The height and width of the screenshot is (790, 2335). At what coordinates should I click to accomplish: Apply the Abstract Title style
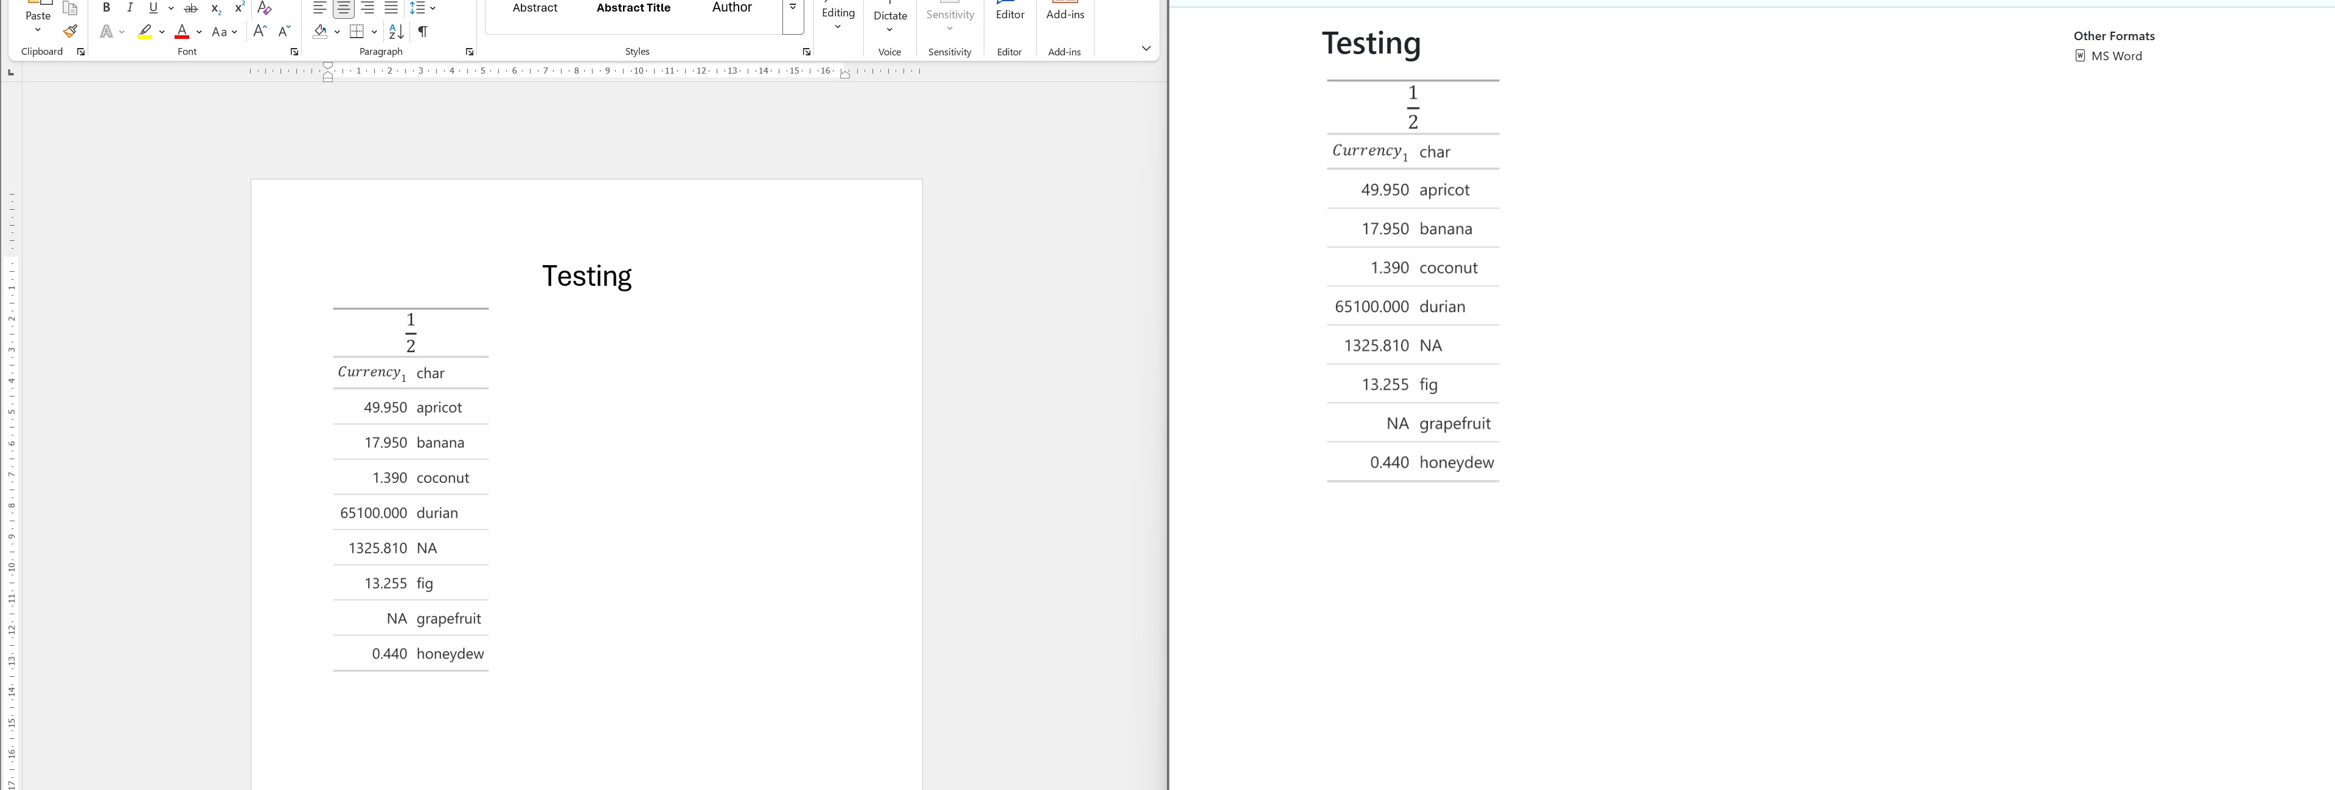click(633, 8)
